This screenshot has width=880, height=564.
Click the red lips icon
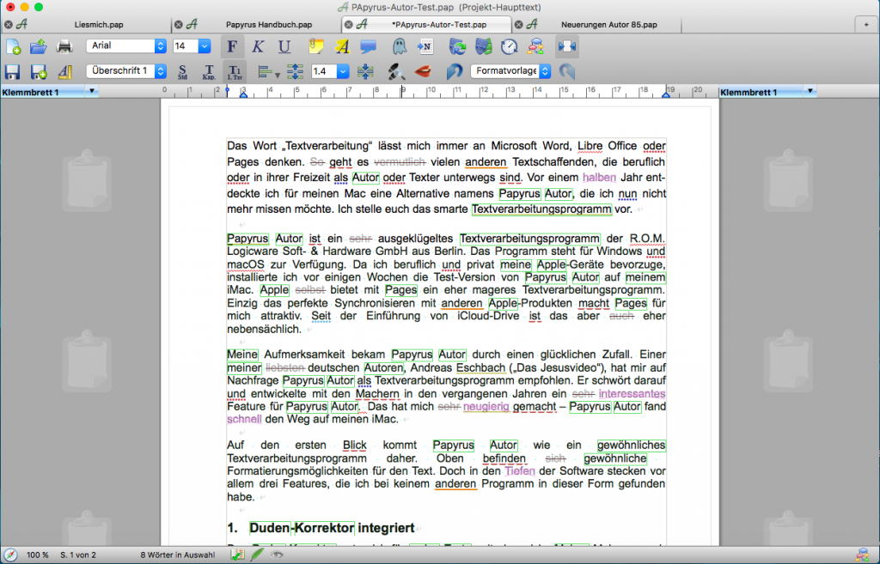pos(423,71)
